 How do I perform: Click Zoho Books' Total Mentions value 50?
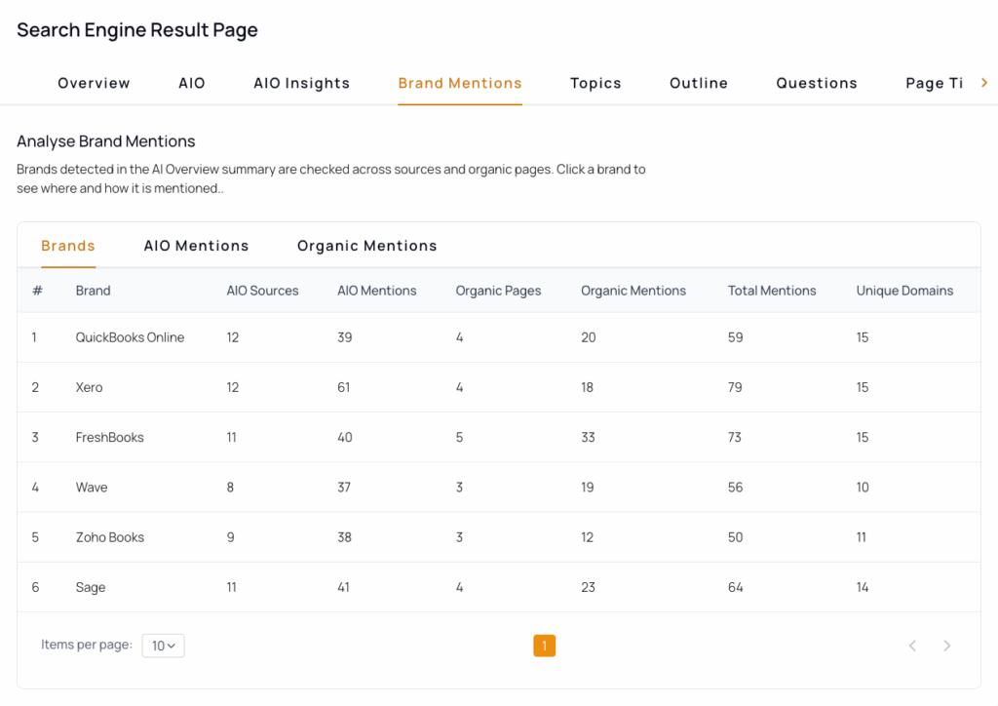(x=735, y=537)
